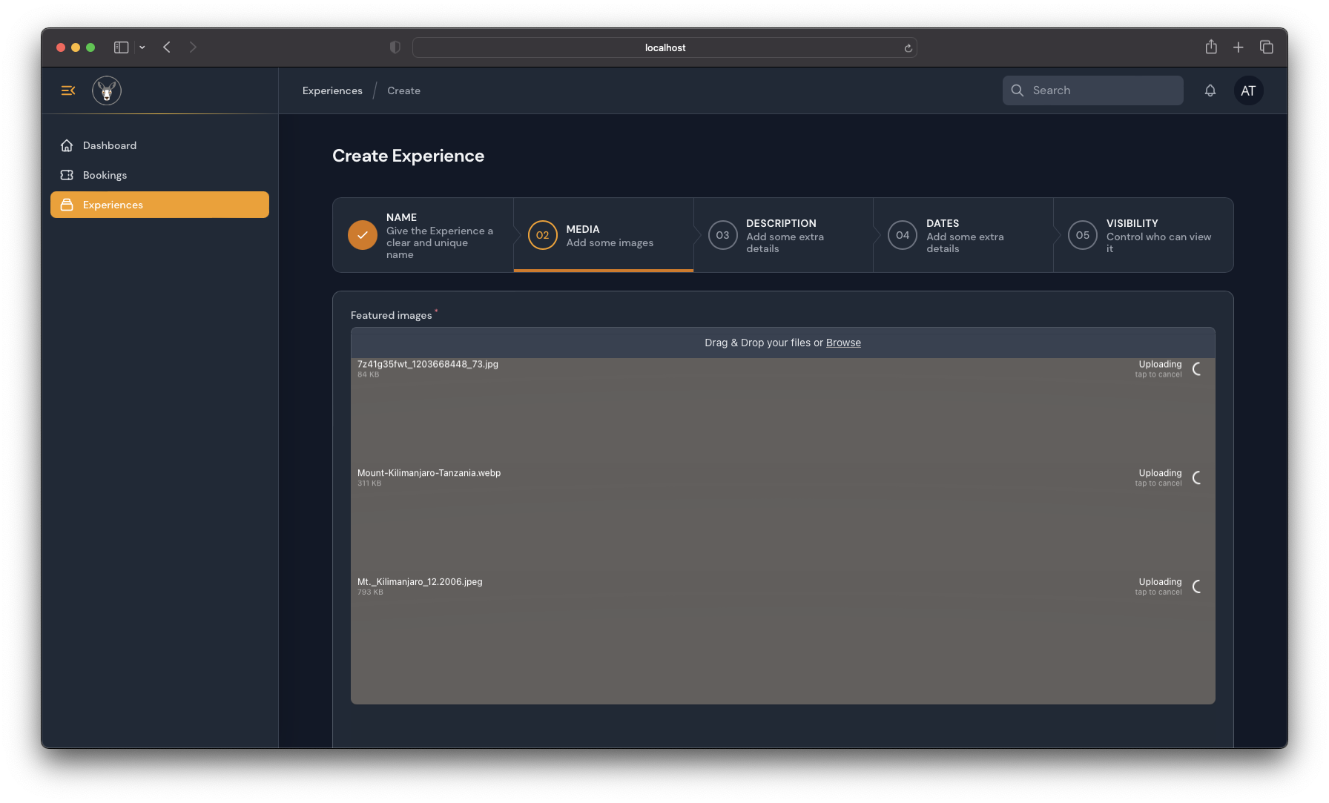The image size is (1329, 803).
Task: Open Dashboard from the sidebar
Action: 110,145
